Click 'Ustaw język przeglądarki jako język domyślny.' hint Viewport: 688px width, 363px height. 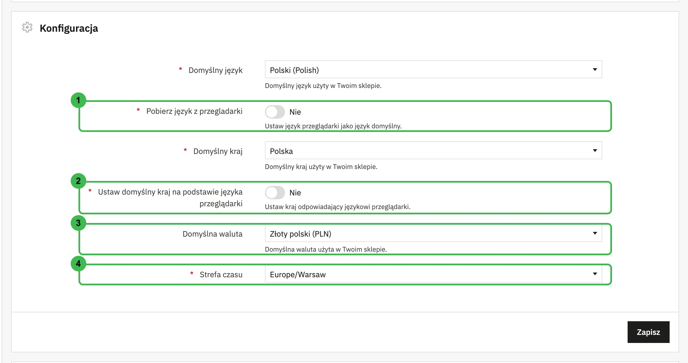333,126
